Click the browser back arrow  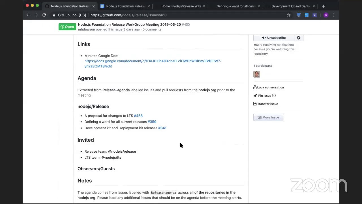(28, 15)
